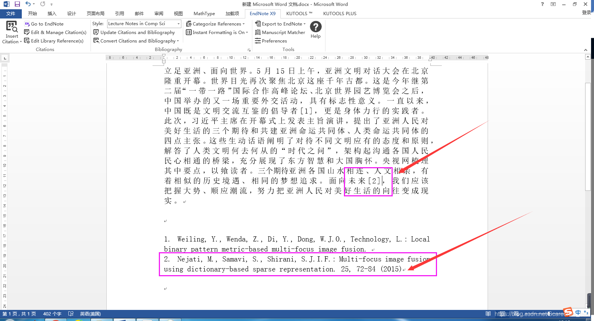Click the Categorize References icon

(x=189, y=24)
